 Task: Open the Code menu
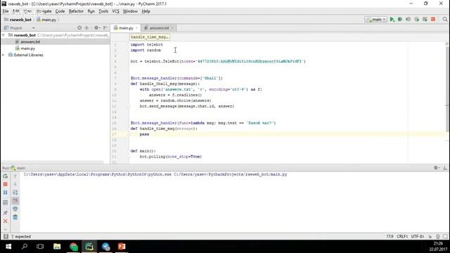(60, 11)
